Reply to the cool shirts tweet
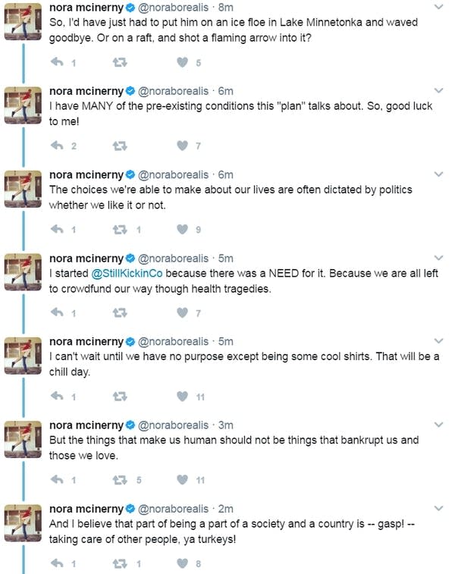The image size is (455, 574). click(57, 396)
